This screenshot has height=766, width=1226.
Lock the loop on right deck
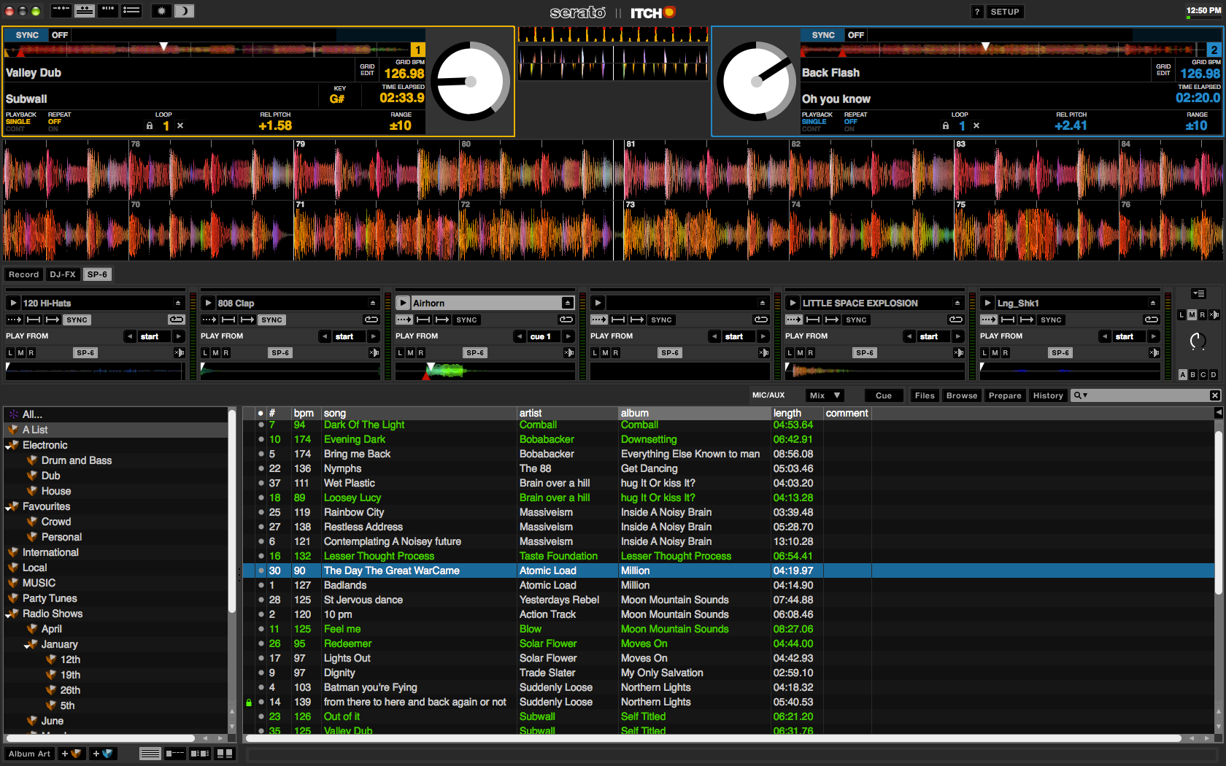pos(945,125)
